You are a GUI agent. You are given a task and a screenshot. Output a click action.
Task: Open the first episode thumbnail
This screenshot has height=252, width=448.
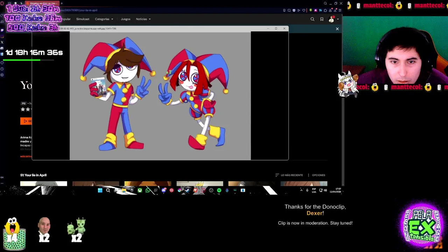click(x=43, y=184)
